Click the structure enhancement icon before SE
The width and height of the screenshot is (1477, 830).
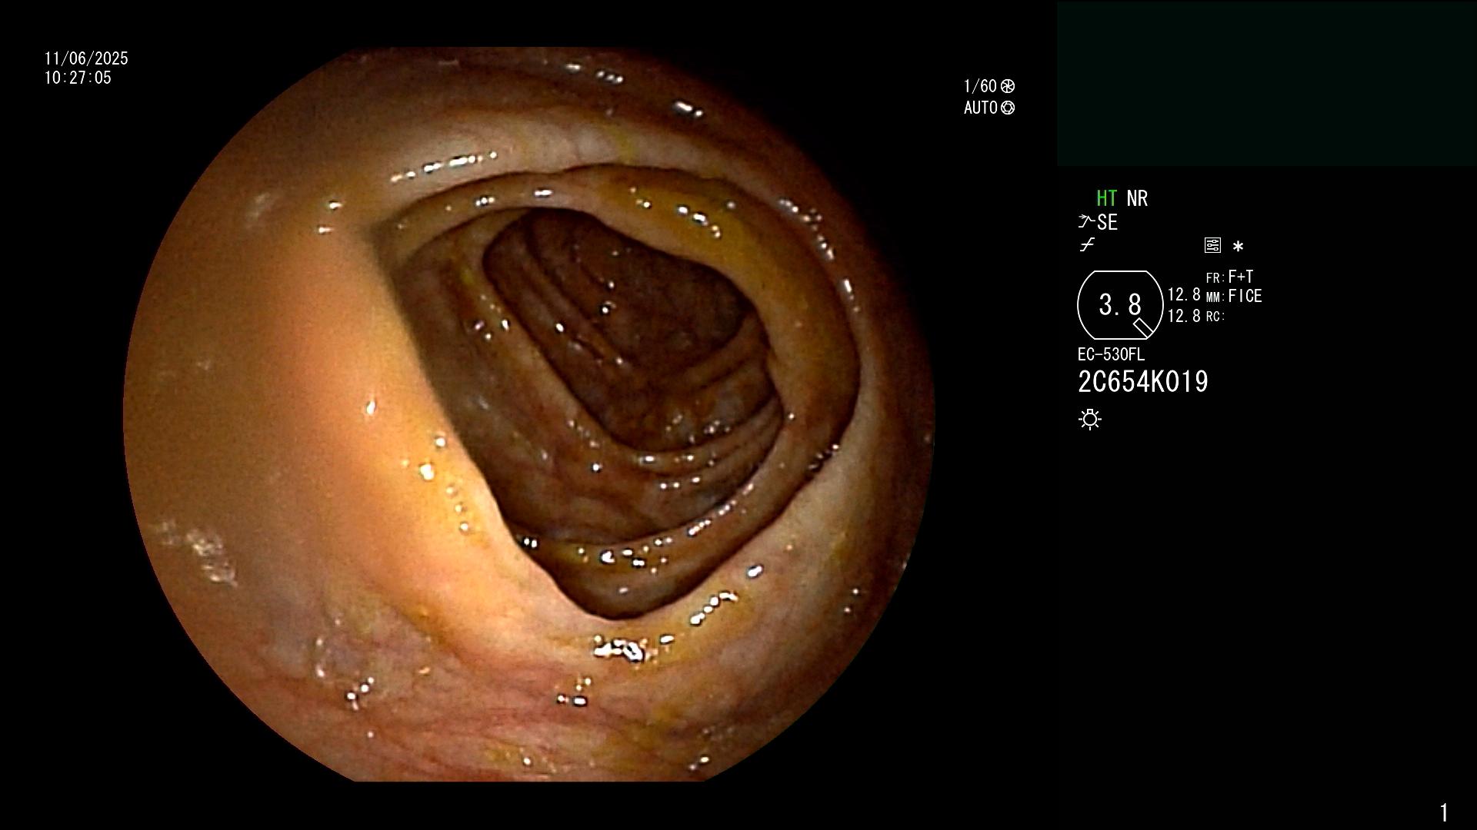pos(1085,222)
